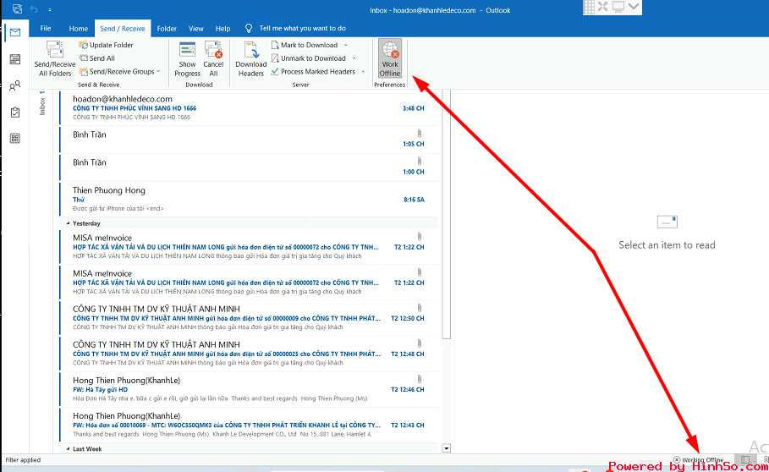Screen dimensions: 769x472
Task: Click Send/Receive All Folders ribbon button
Action: (55, 59)
